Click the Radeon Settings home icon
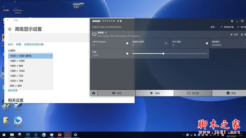 (94, 93)
